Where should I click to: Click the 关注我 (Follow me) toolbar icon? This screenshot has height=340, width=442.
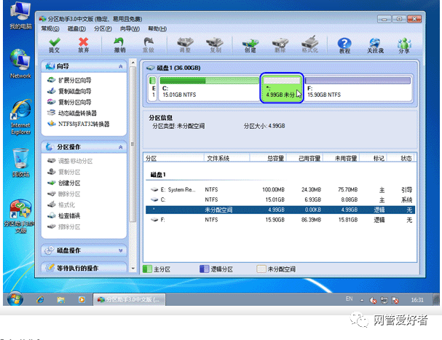[x=375, y=46]
